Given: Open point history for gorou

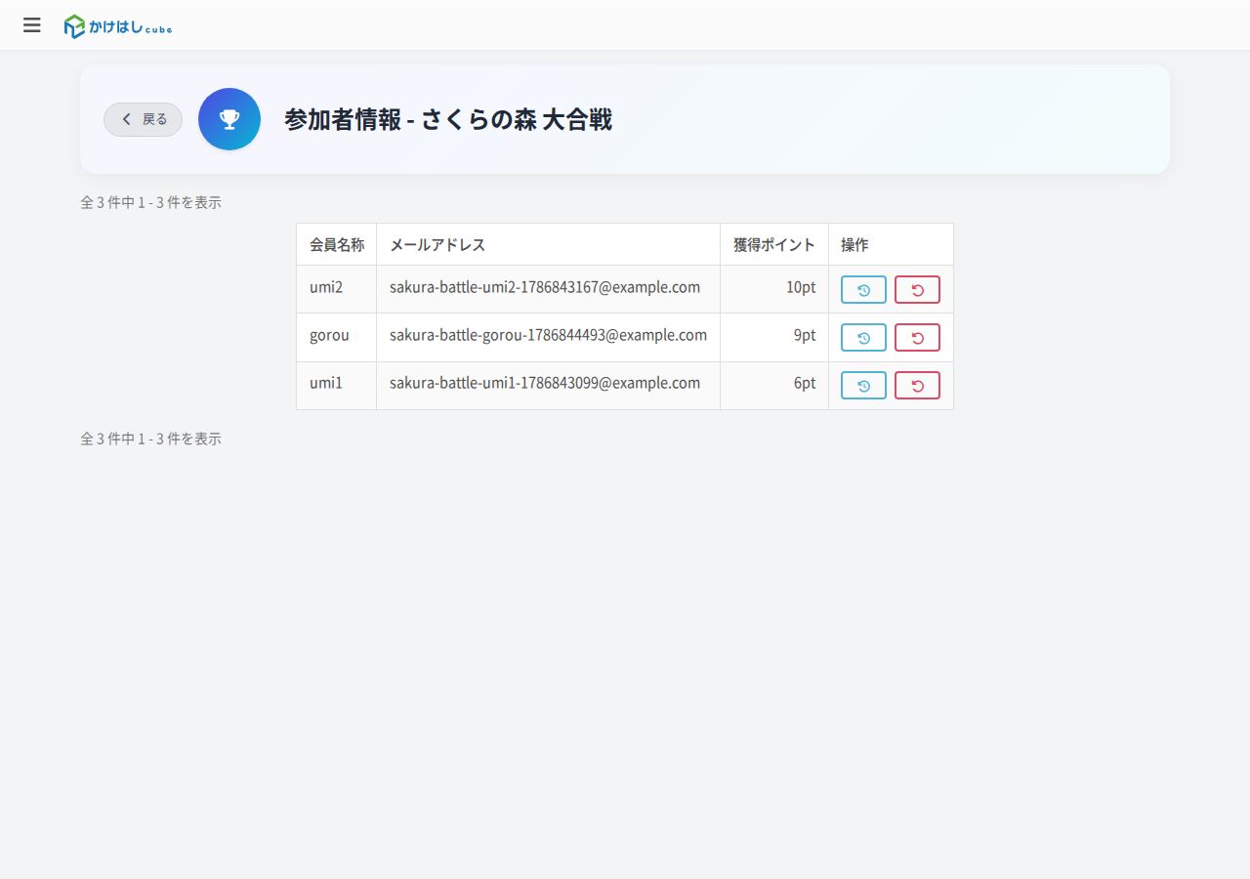Looking at the screenshot, I should (863, 337).
